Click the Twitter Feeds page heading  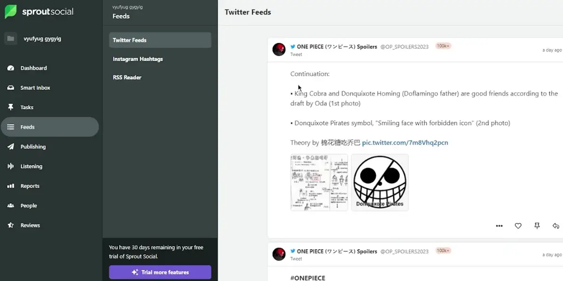pyautogui.click(x=248, y=12)
